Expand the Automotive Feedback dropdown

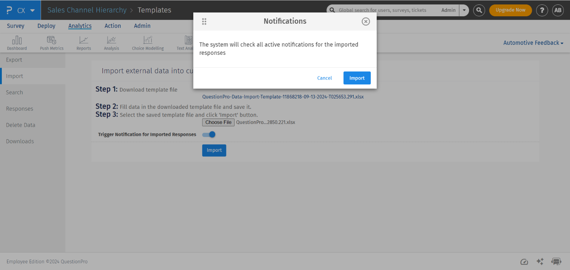click(533, 43)
